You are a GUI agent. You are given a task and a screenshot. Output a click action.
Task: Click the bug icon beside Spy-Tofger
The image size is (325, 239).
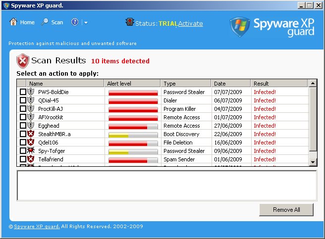click(31, 151)
